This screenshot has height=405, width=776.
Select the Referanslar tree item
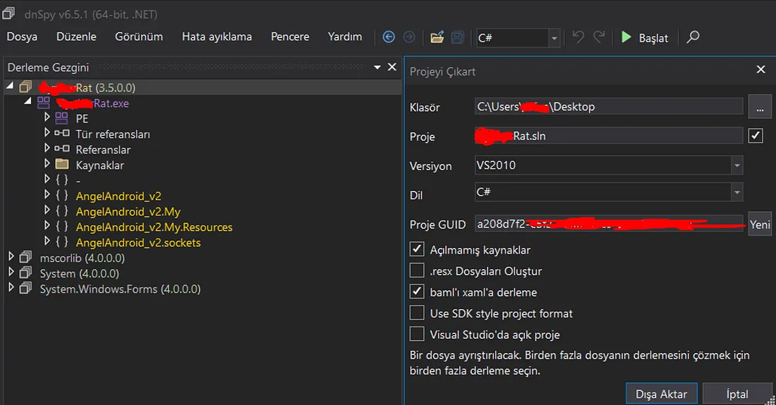point(103,149)
